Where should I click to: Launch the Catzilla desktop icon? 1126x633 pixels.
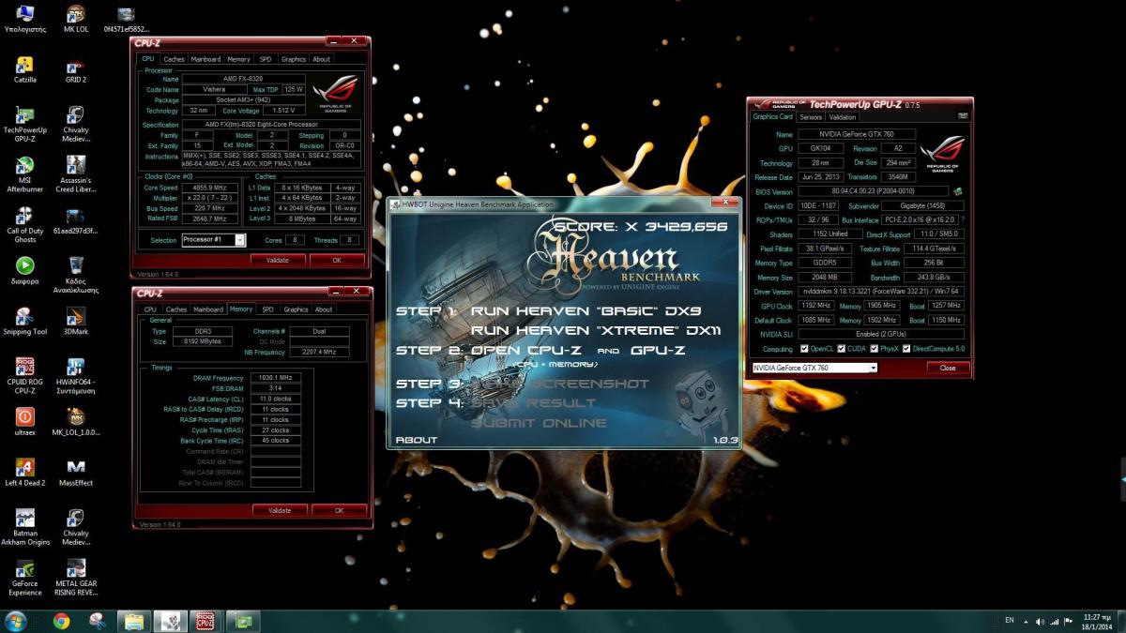point(25,69)
